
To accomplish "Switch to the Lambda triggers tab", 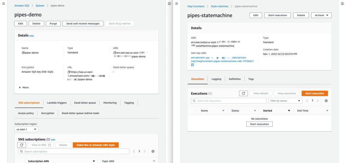I will pos(57,103).
